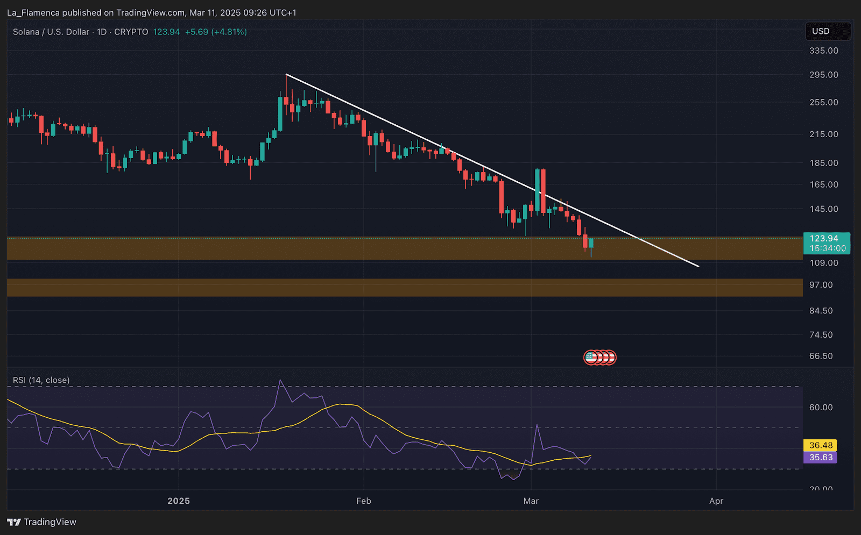Click the 2025 label on time axis
Viewport: 861px width, 535px height.
click(179, 501)
